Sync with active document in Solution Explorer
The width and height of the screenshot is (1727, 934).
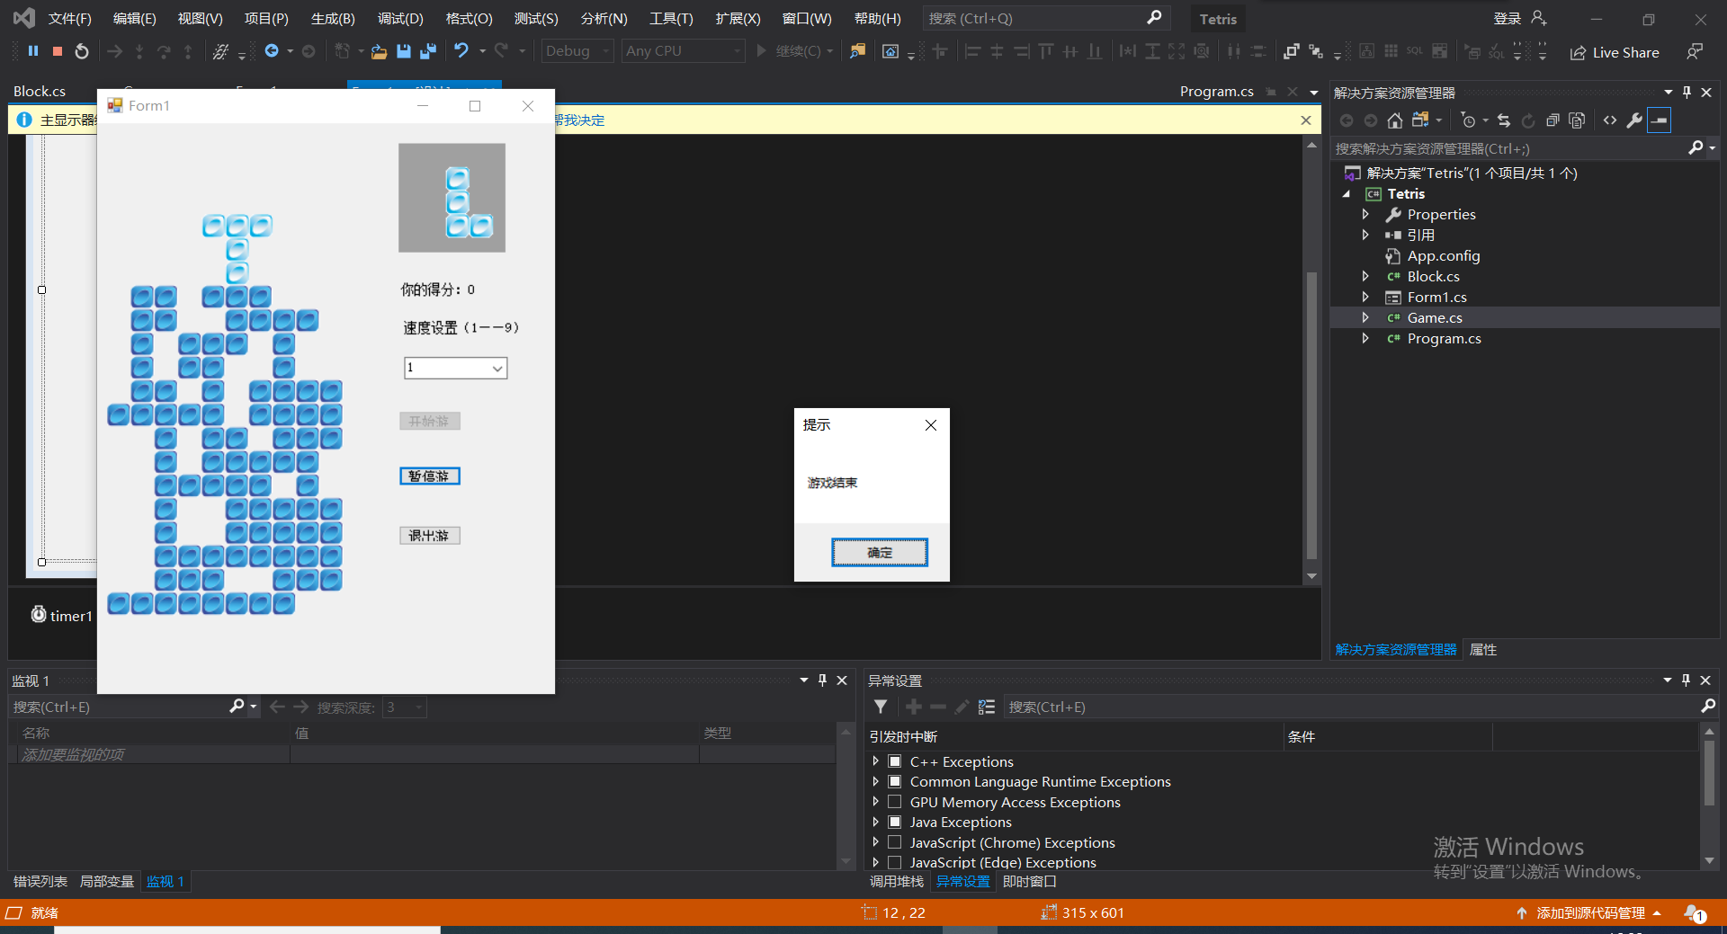click(x=1504, y=120)
